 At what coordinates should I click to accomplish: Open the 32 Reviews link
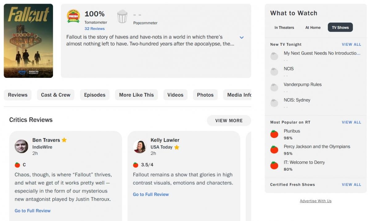click(x=95, y=28)
